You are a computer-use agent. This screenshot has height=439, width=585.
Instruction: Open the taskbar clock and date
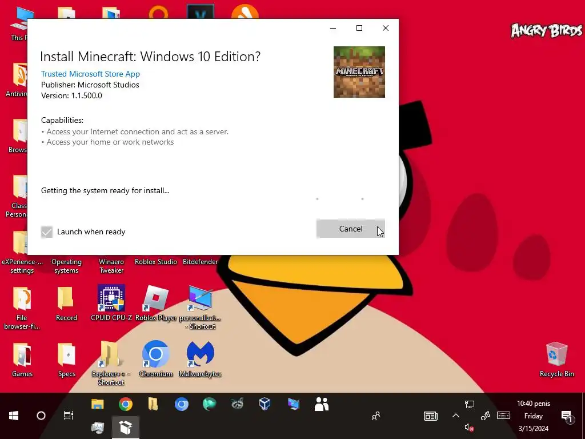533,416
